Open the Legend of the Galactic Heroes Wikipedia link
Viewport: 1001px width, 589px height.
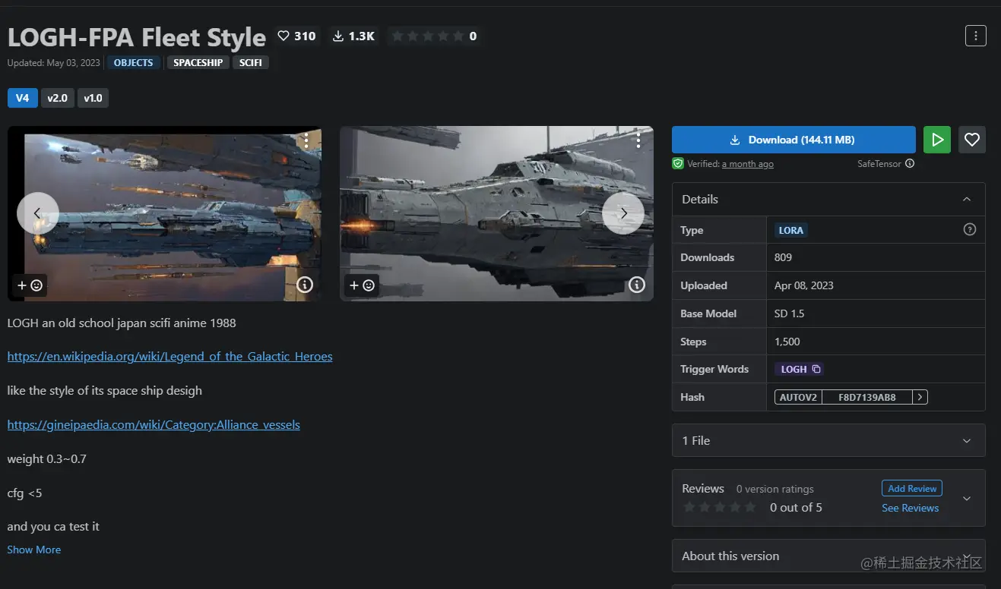pos(169,356)
